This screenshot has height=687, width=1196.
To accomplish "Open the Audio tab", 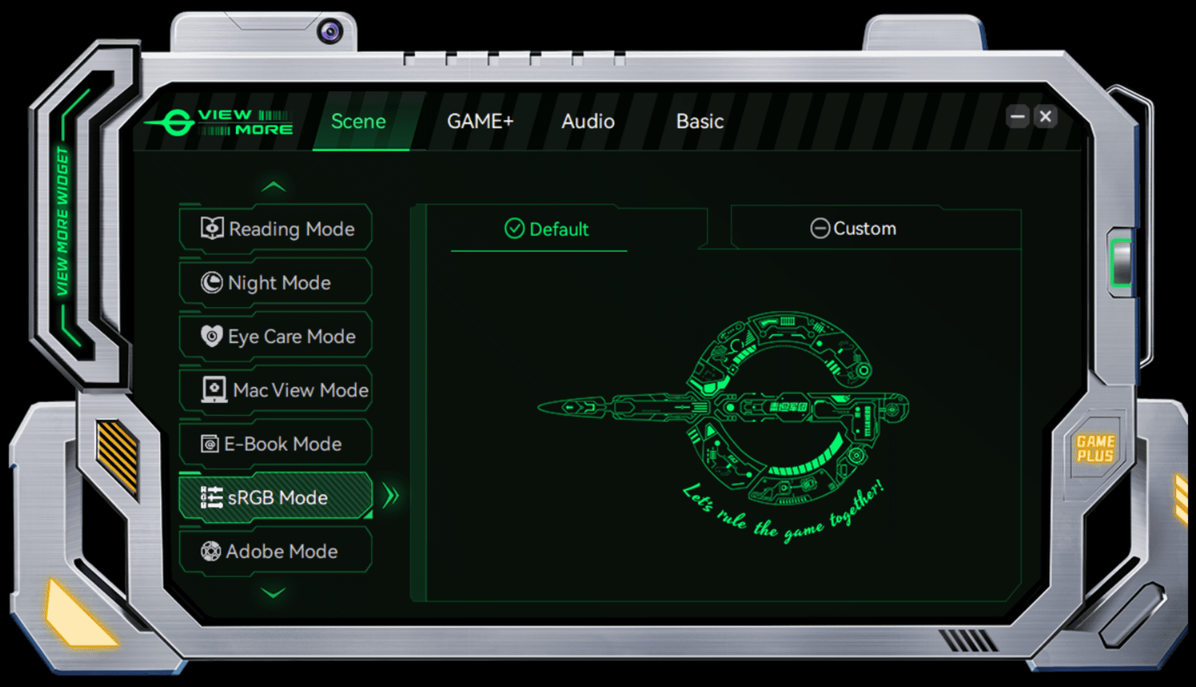I will (x=587, y=121).
